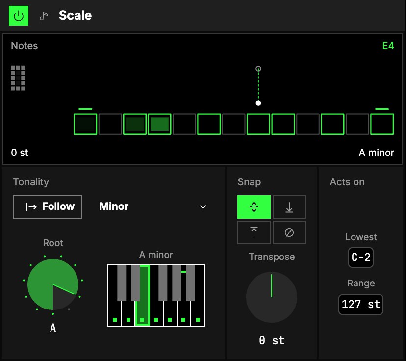
Task: Select the snap downward arrow button
Action: pos(289,207)
